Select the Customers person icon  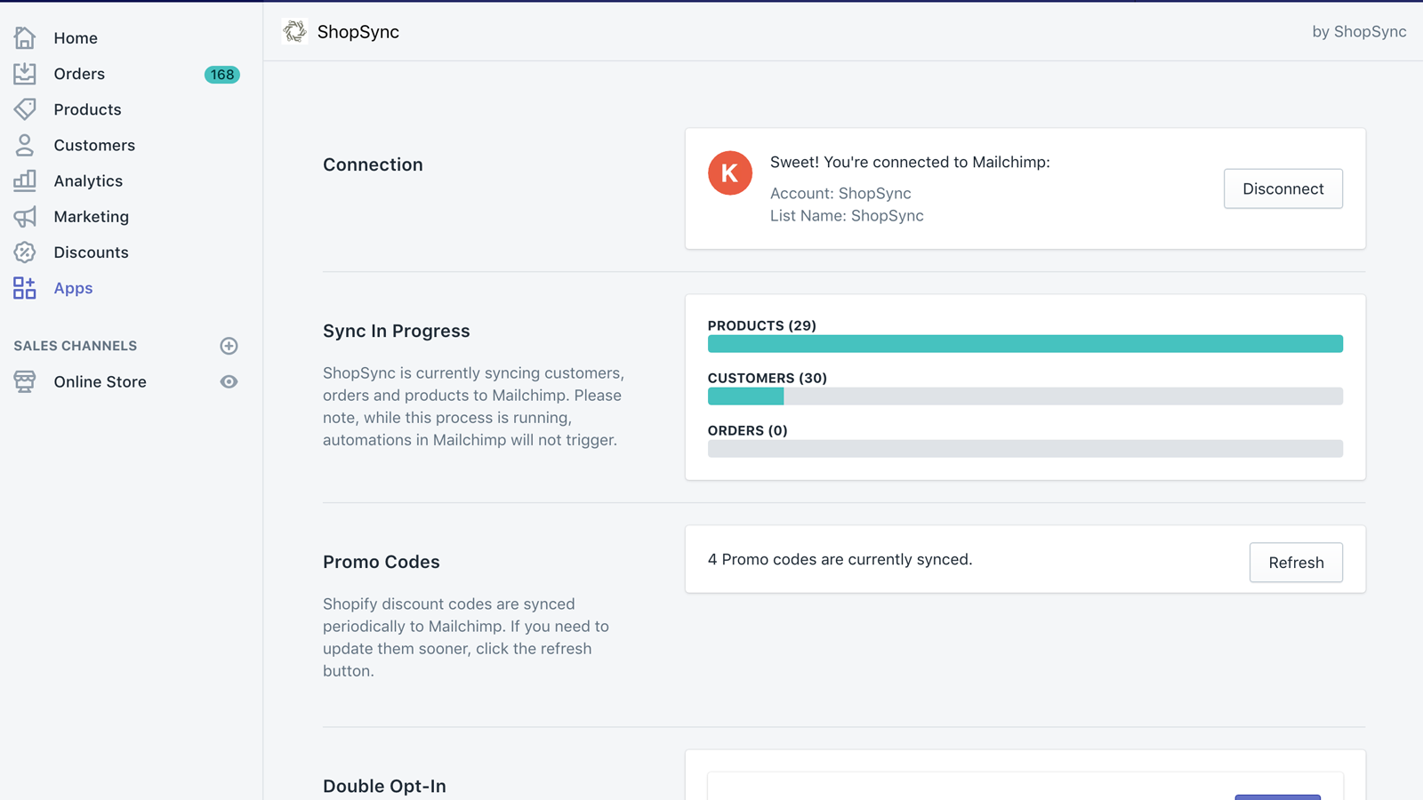click(x=25, y=145)
